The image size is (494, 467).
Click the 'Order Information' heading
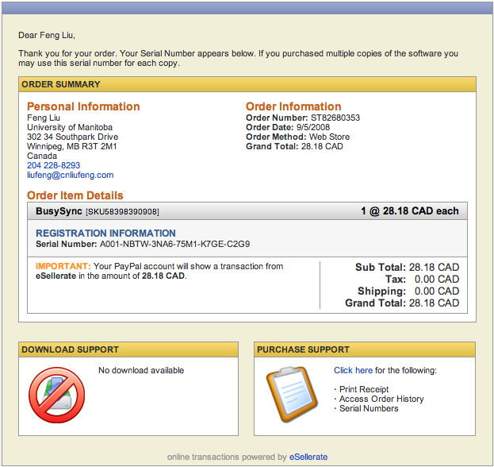click(x=293, y=106)
